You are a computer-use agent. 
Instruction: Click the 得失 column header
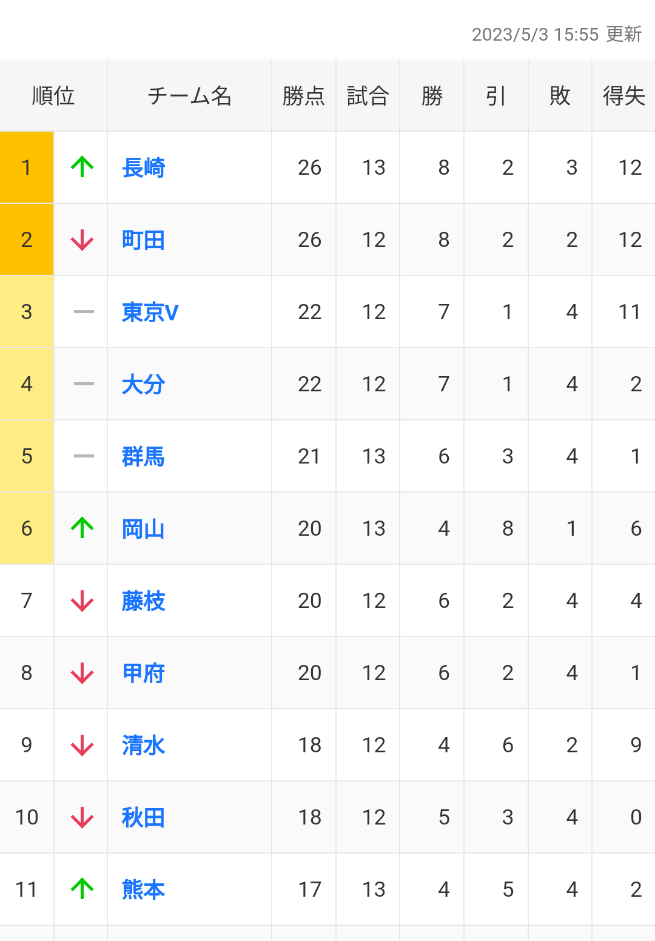(x=623, y=96)
